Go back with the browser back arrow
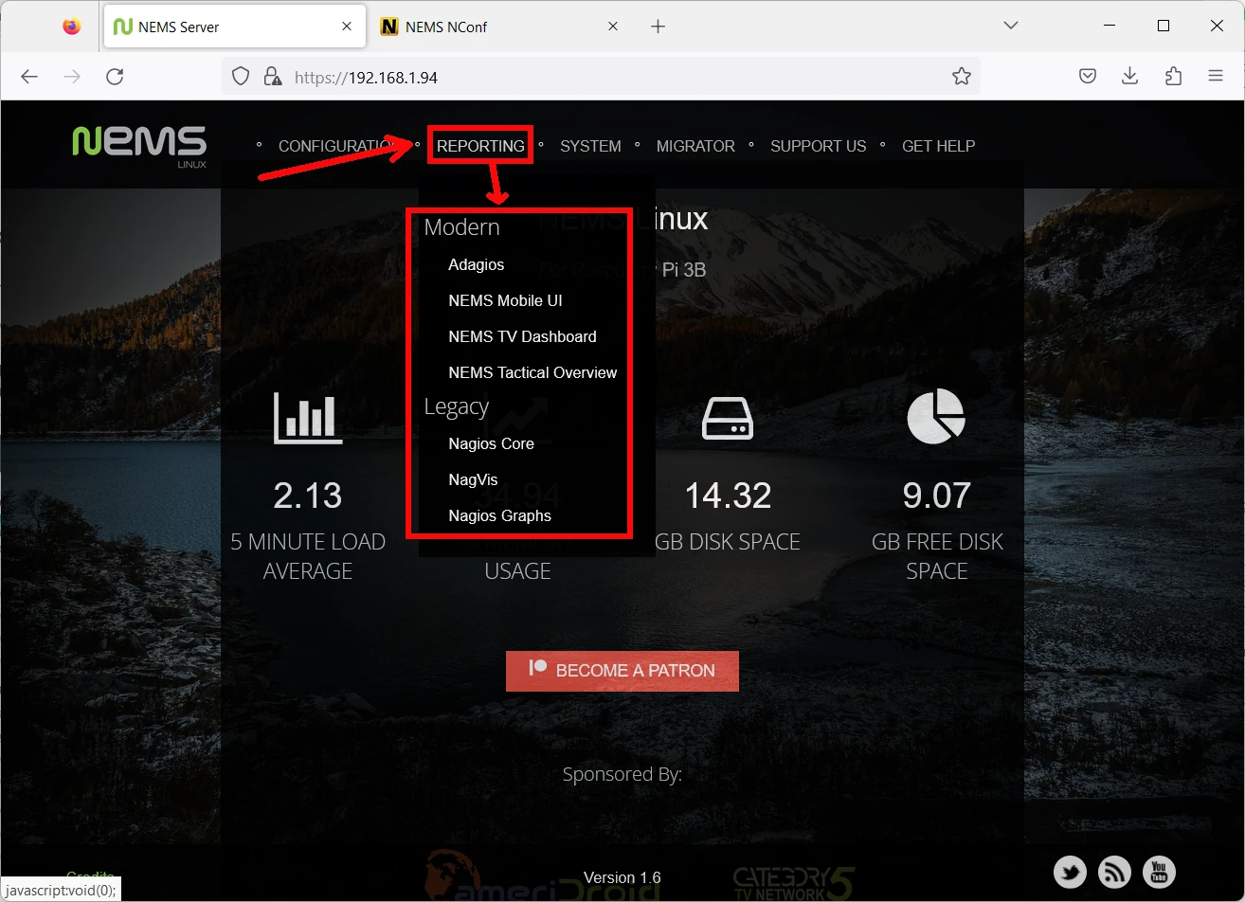1245x902 pixels. pos(29,77)
